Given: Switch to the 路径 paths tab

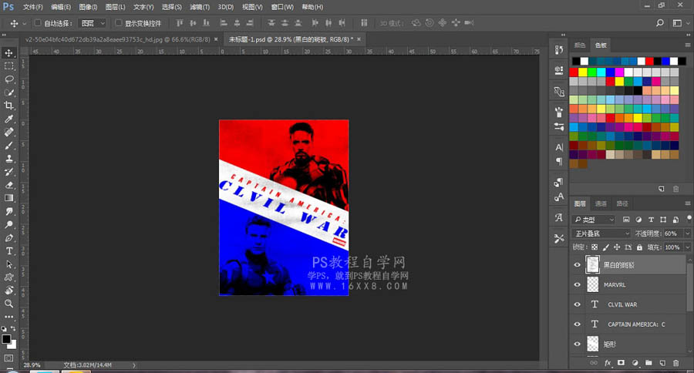Looking at the screenshot, I should [x=622, y=203].
